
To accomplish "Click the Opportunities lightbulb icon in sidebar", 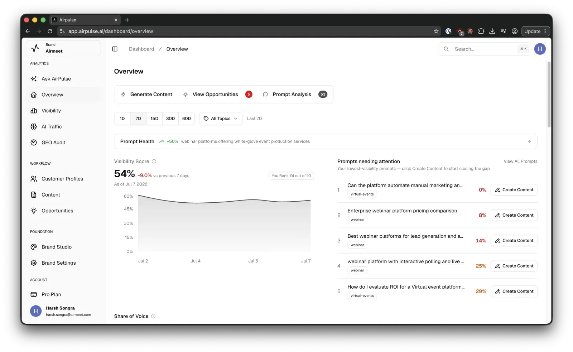I will click(x=34, y=211).
